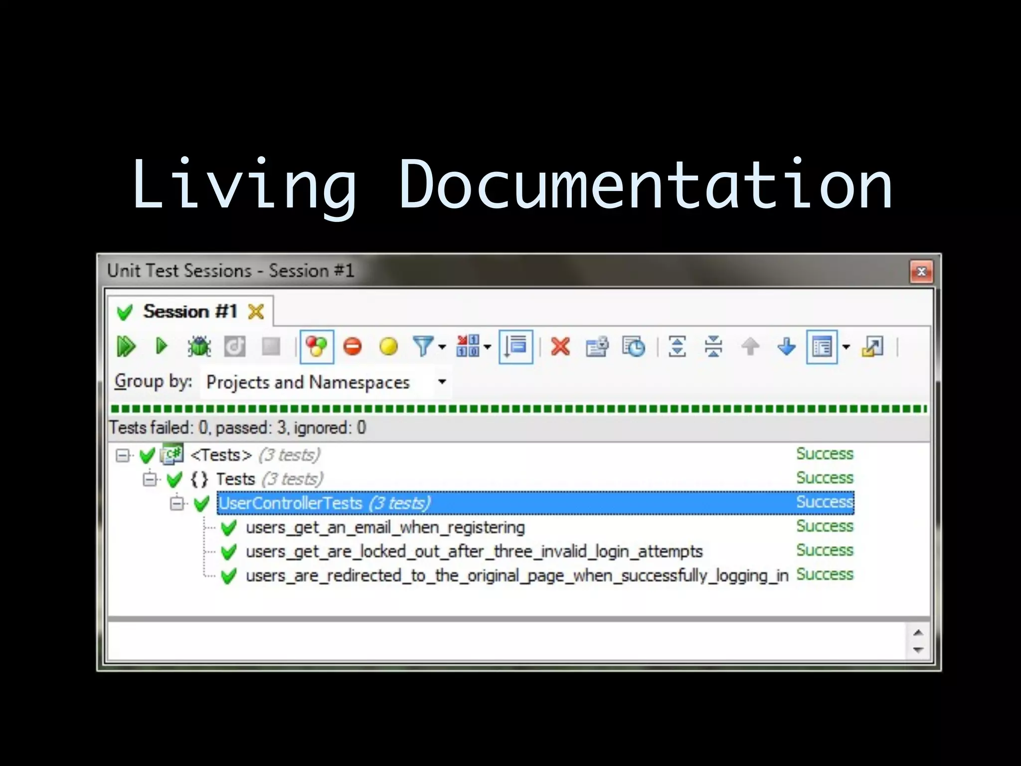Toggle the track running test icon
Viewport: 1021px width, 766px height.
click(516, 347)
